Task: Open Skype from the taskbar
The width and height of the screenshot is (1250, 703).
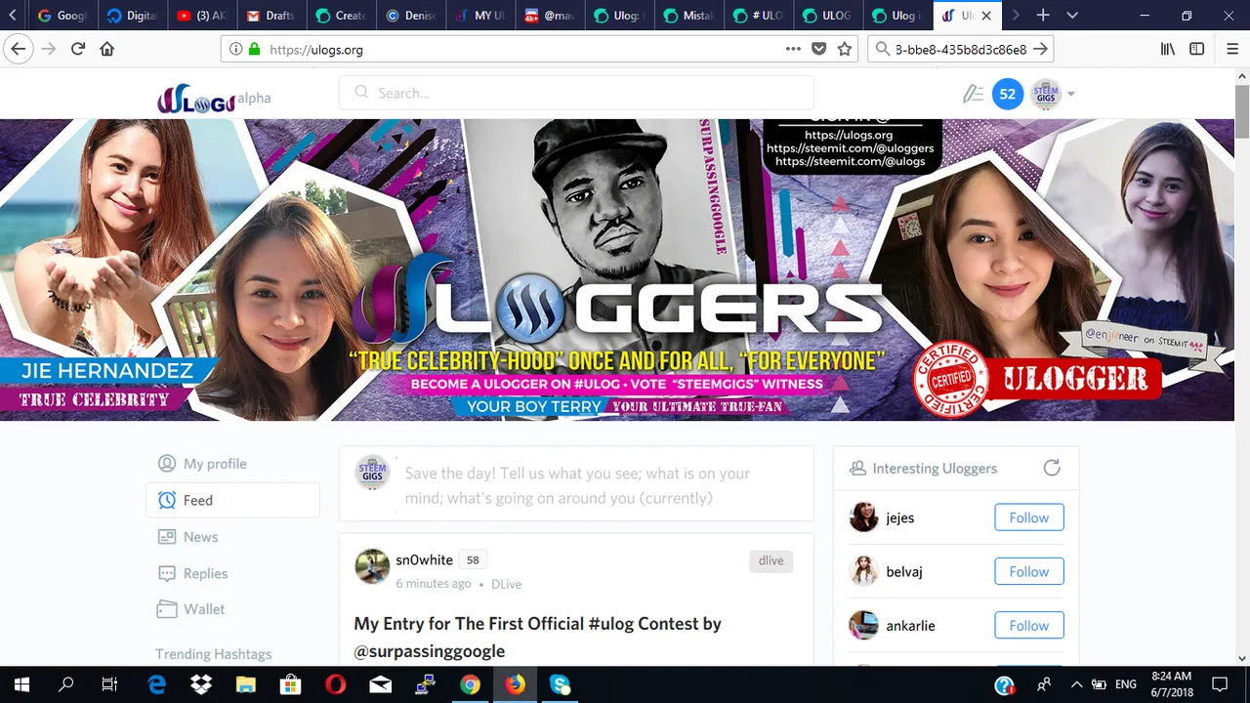Action: 560,684
